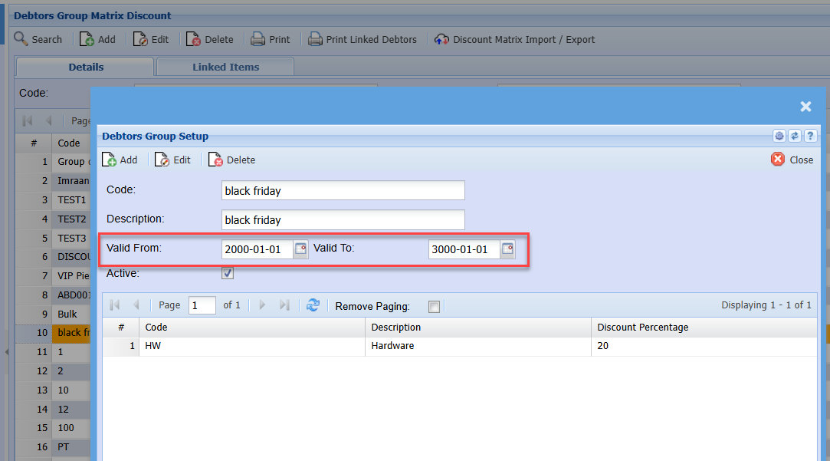Click Add in Debtors Group Setup dialog
Screen dimensions: 830x461
120,160
